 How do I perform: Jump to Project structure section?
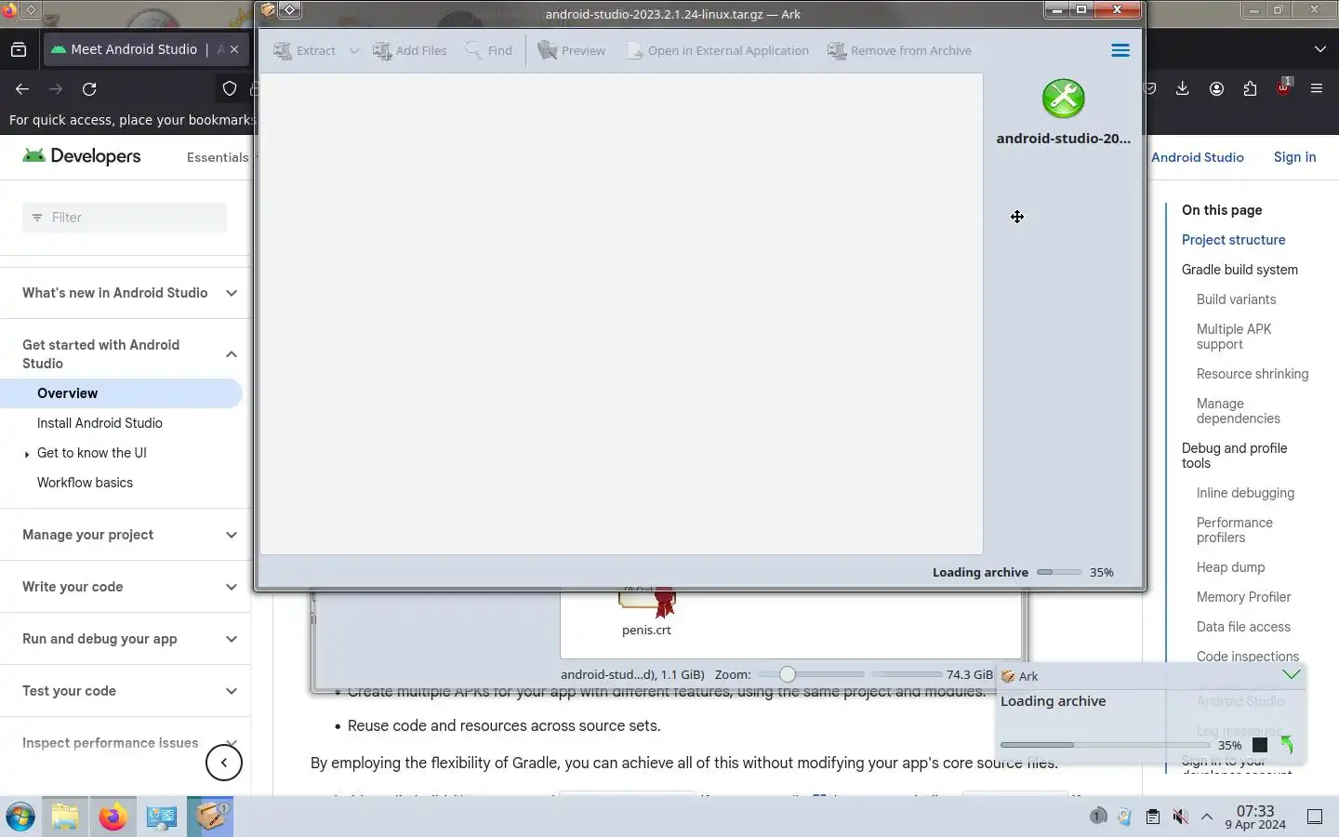coord(1233,240)
